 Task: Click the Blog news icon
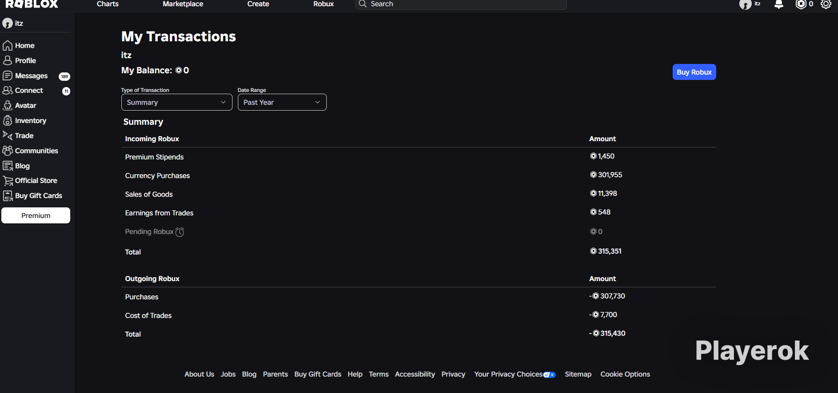(8, 166)
